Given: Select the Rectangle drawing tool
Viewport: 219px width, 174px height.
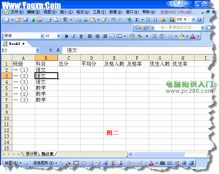Looking at the screenshot, I should click(76, 163).
